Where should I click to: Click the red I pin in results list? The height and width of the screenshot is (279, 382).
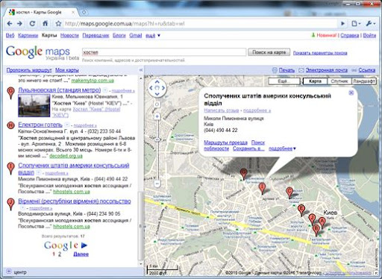10,168
